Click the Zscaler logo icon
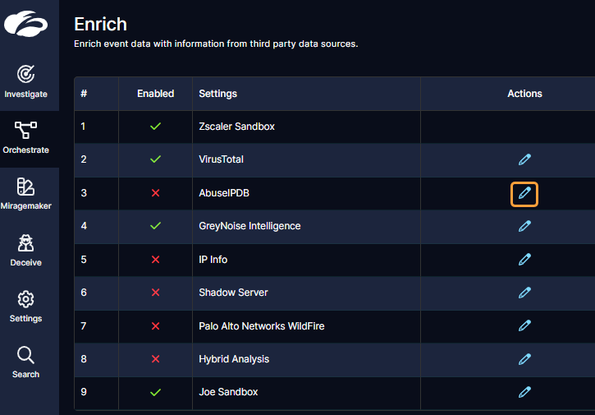 coord(25,23)
